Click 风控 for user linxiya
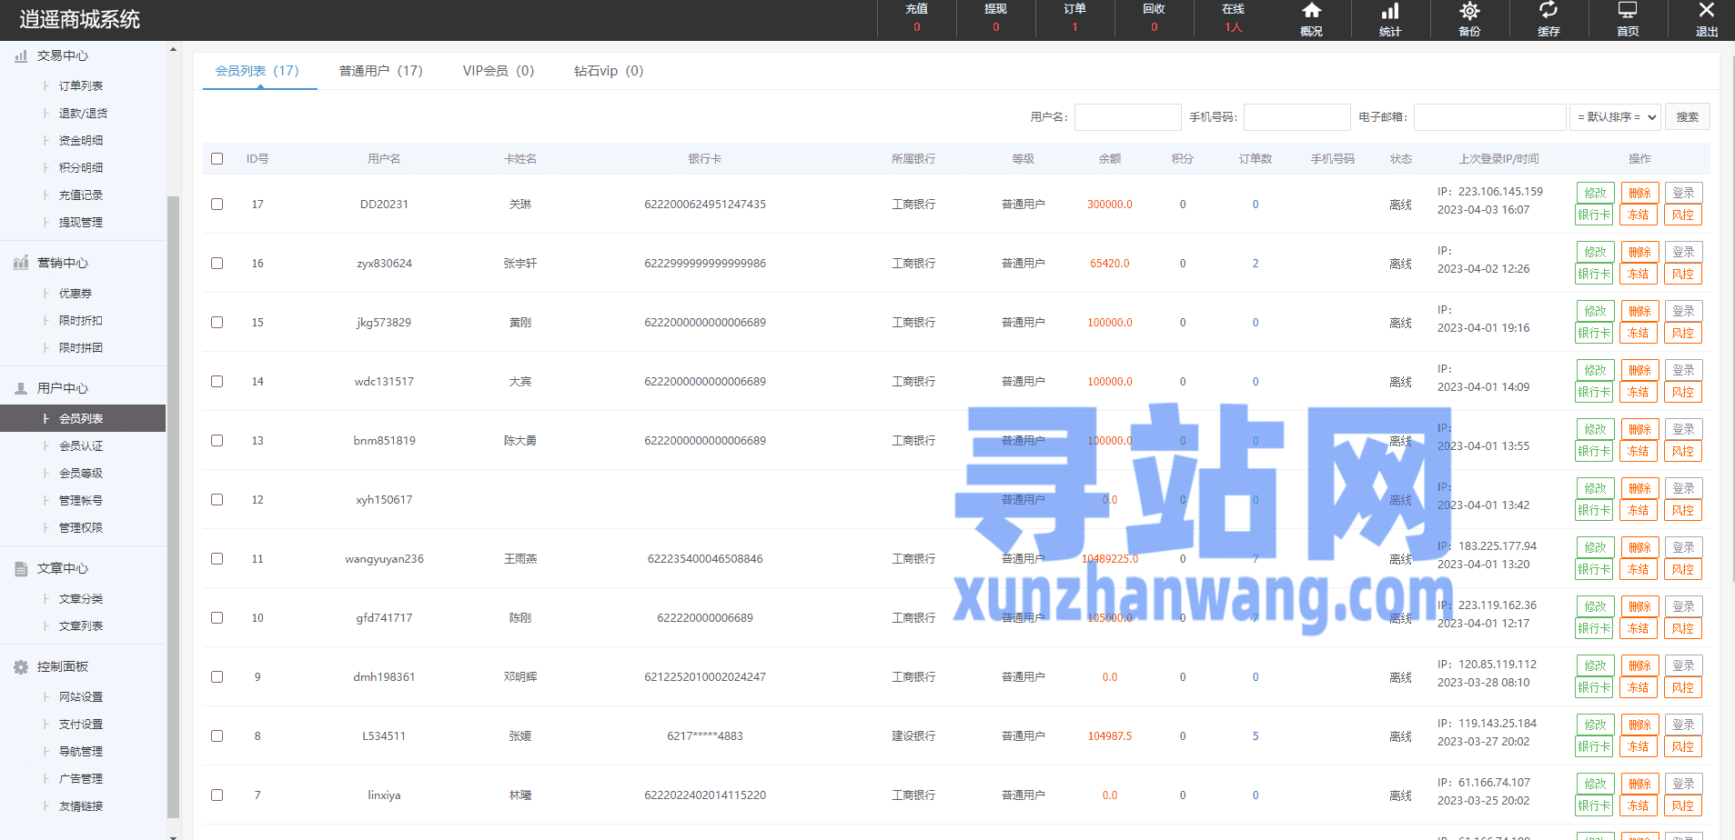The height and width of the screenshot is (840, 1735). click(1683, 805)
